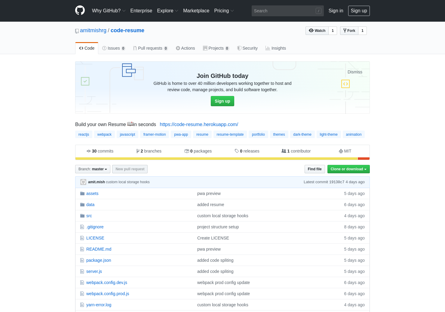The image size is (445, 312).
Task: Click the Fork count number
Action: tap(363, 31)
